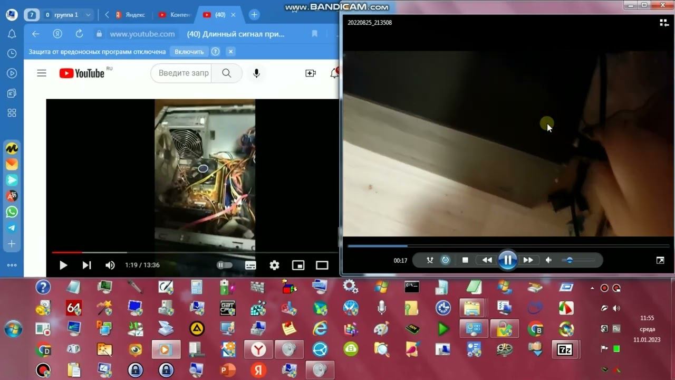Mute the media player sound

pos(549,260)
